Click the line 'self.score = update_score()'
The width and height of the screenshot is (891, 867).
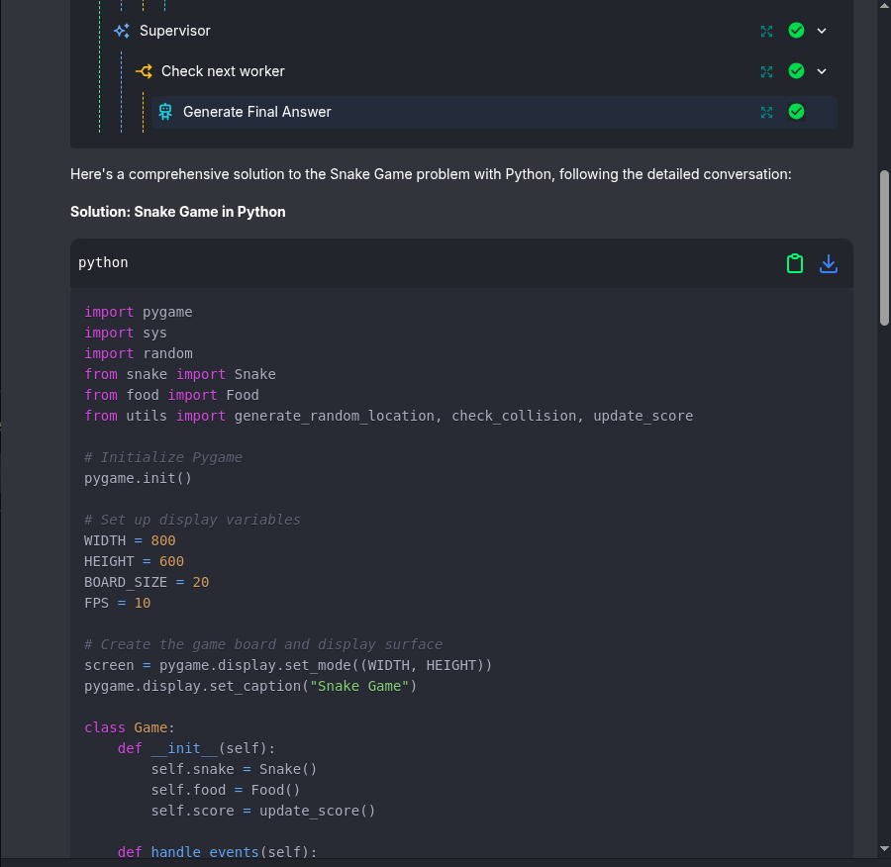click(263, 811)
